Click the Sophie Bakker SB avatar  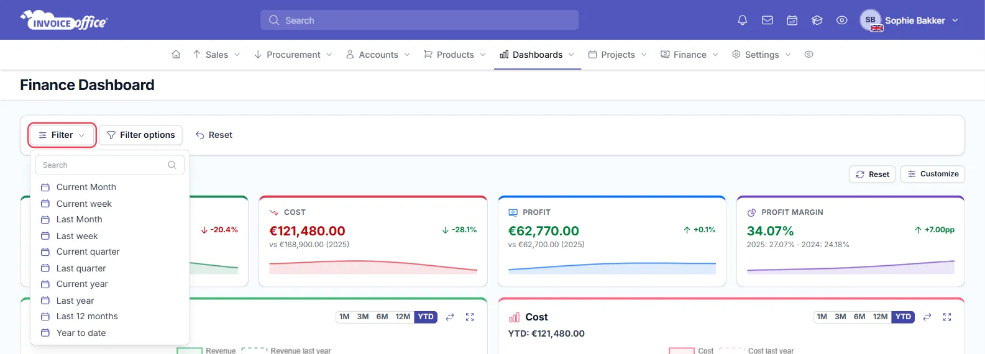(871, 20)
